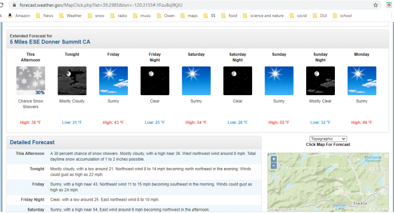Zoom out on the map with the minus button
The image size is (394, 213).
point(274,166)
